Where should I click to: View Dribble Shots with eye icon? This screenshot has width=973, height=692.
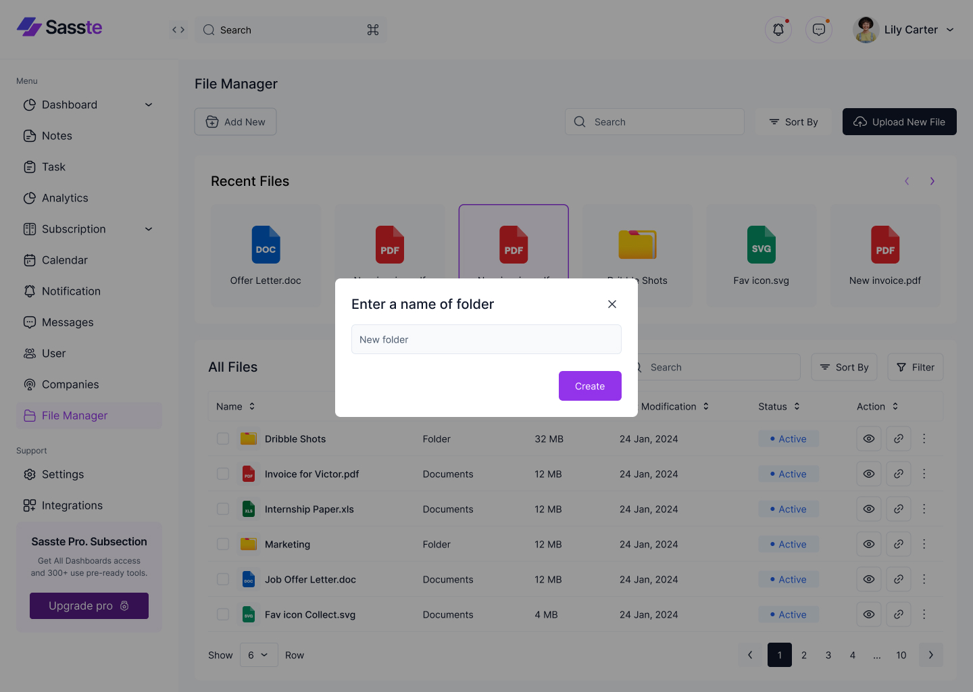click(869, 439)
